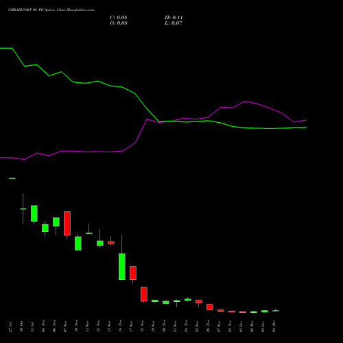Click the 07 Nov date label
The image size is (343, 343).
click(x=65, y=326)
